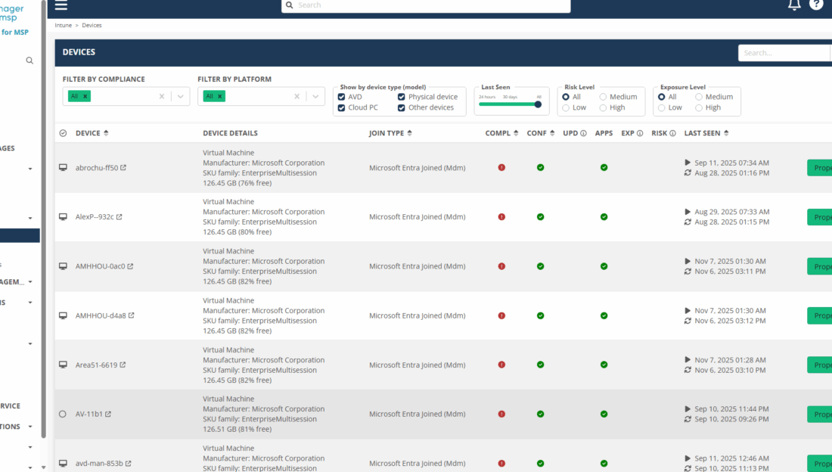
Task: Expand the Filter by Platform dropdown
Action: (x=315, y=96)
